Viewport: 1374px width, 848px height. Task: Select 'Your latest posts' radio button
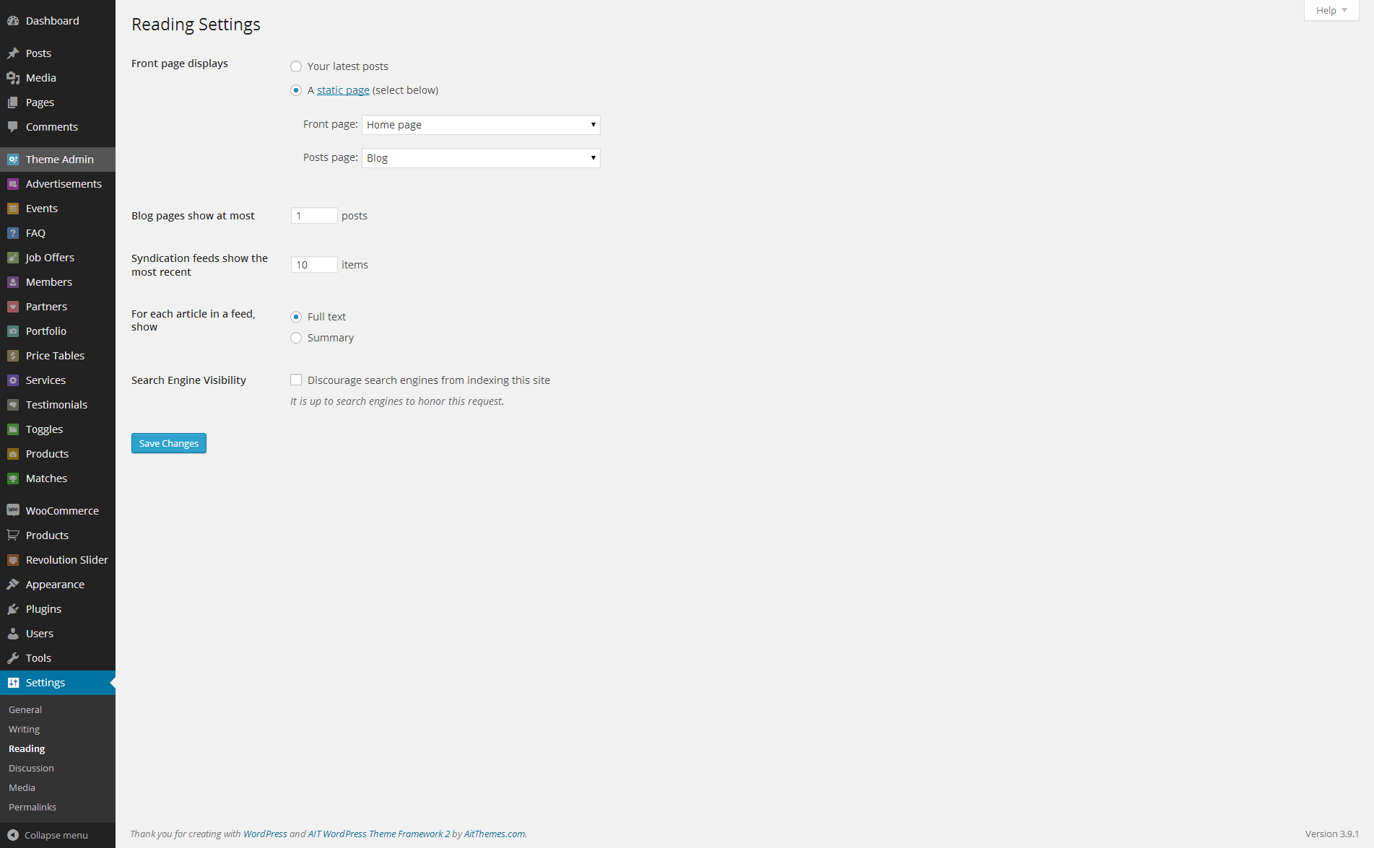(296, 66)
